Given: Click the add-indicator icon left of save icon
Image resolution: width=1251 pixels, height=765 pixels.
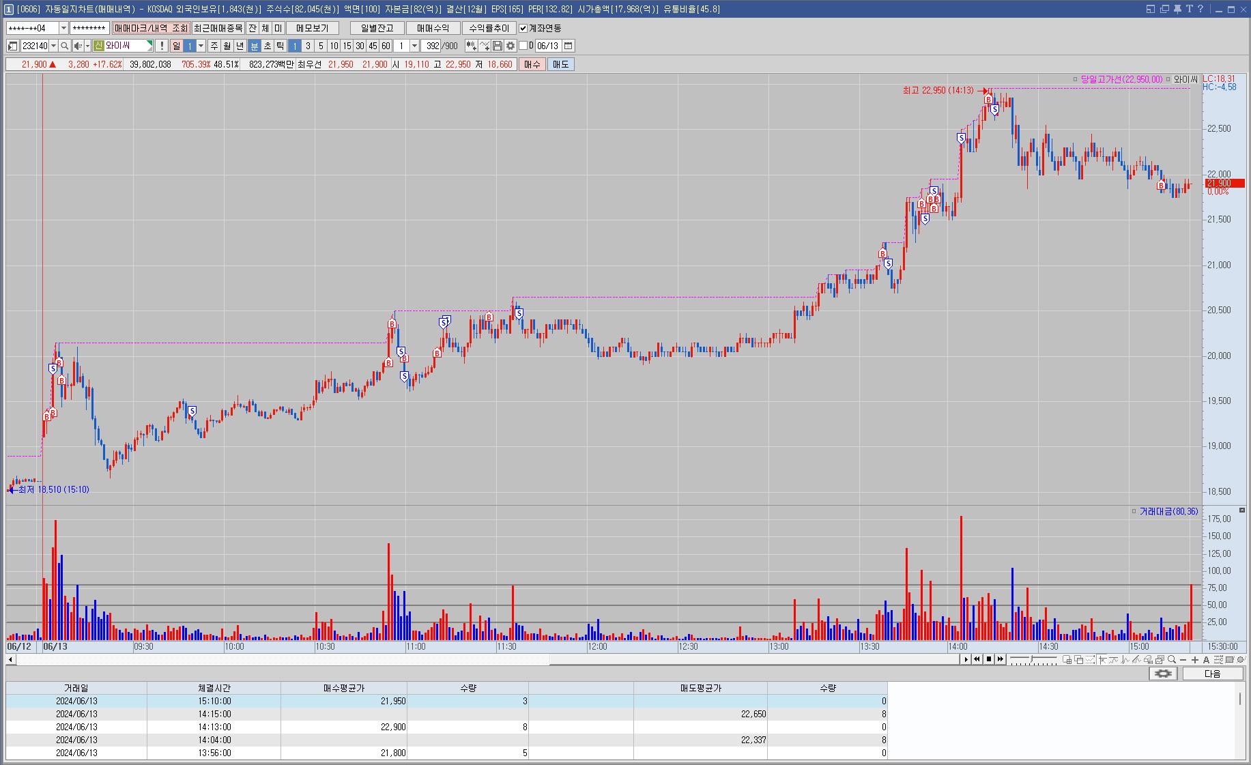Looking at the screenshot, I should [485, 46].
